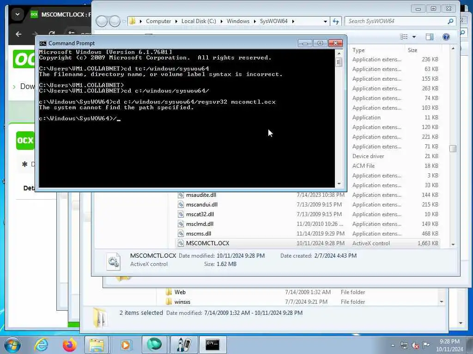Screen dimensions: 473x354
Task: Click the msaudite.dll file icon
Action: pos(181,195)
